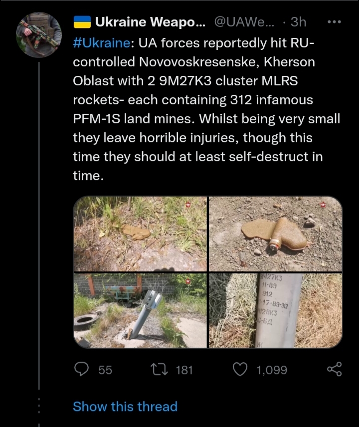Image resolution: width=359 pixels, height=427 pixels.
Task: Open the tweet's 3h timestamp
Action: click(x=298, y=22)
